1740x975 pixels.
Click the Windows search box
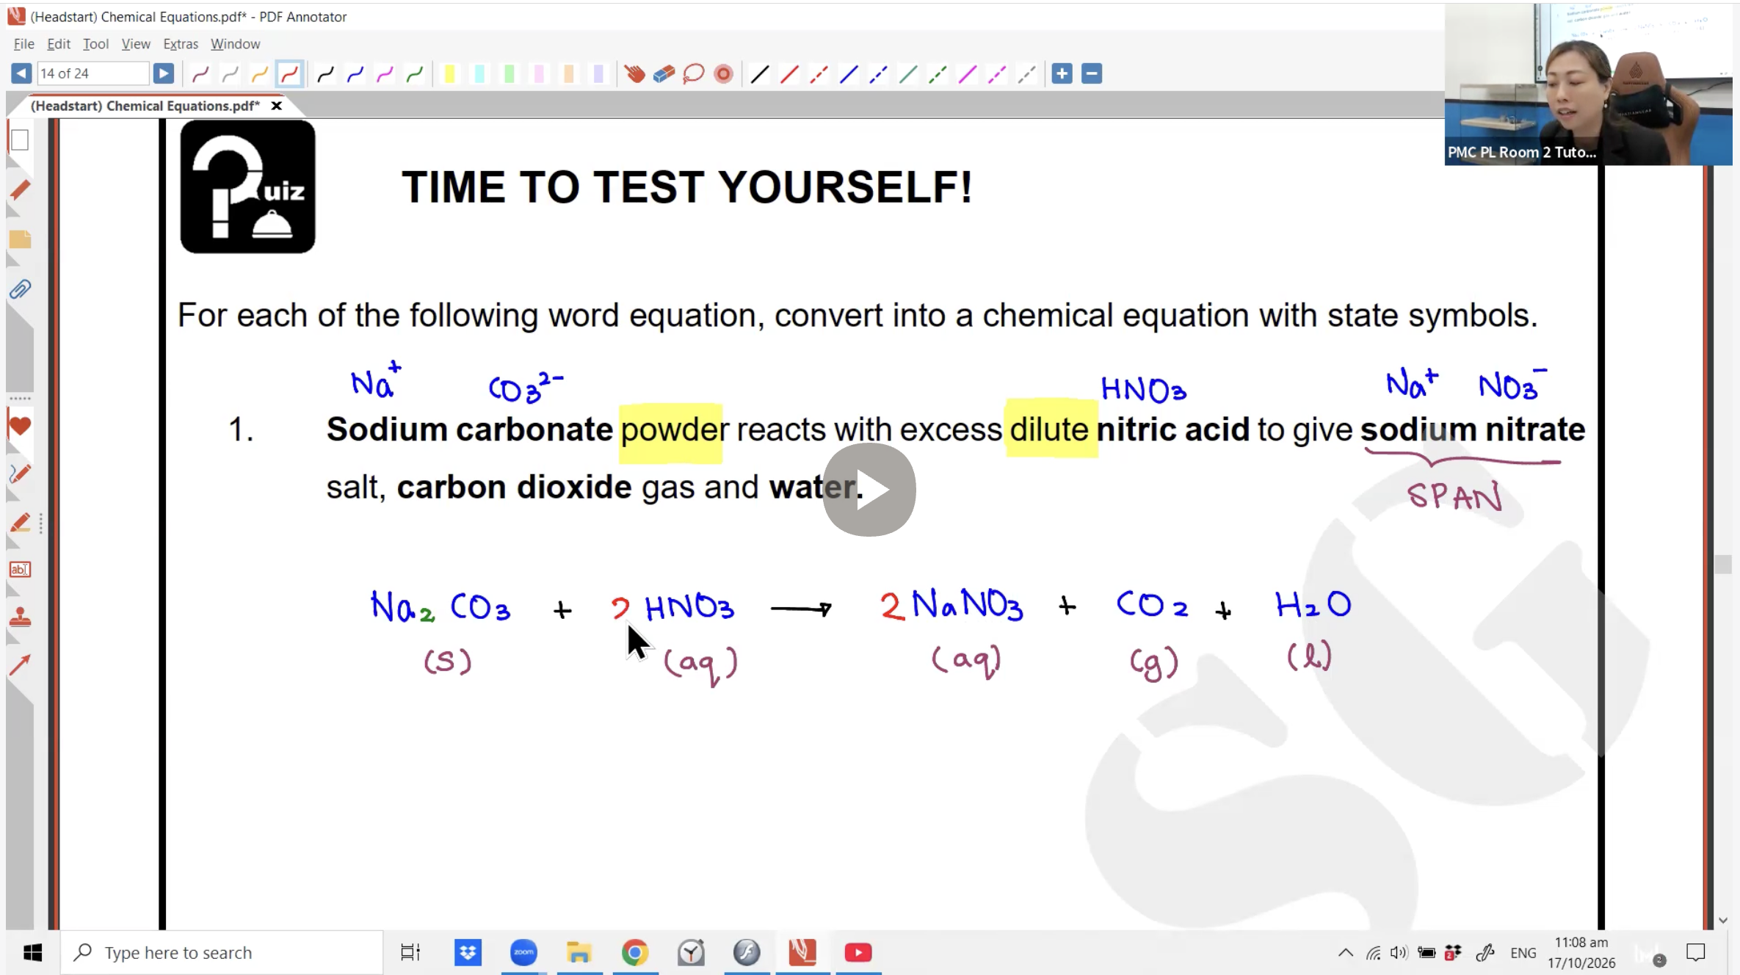click(x=222, y=952)
